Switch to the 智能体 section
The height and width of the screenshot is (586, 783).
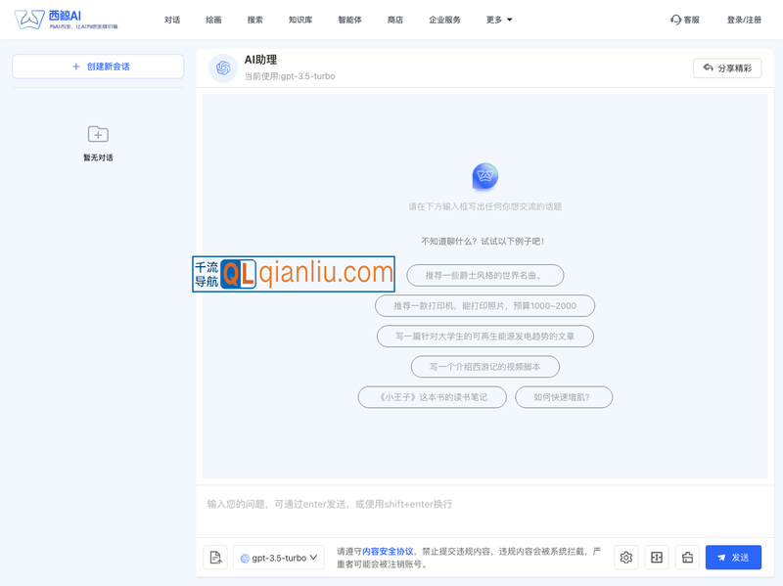(349, 20)
